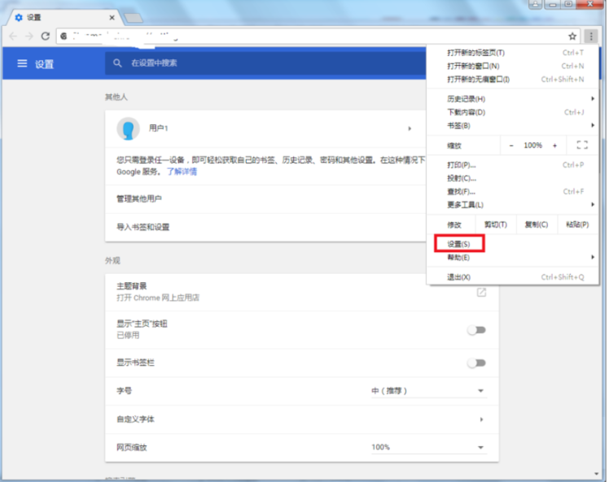Expand the 自定义字体 row arrow
This screenshot has height=482, width=609.
[x=481, y=419]
